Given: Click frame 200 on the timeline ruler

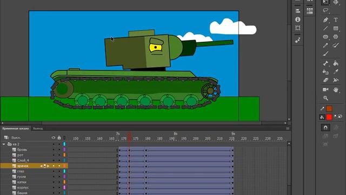Looking at the screenshot, I should [196, 139].
